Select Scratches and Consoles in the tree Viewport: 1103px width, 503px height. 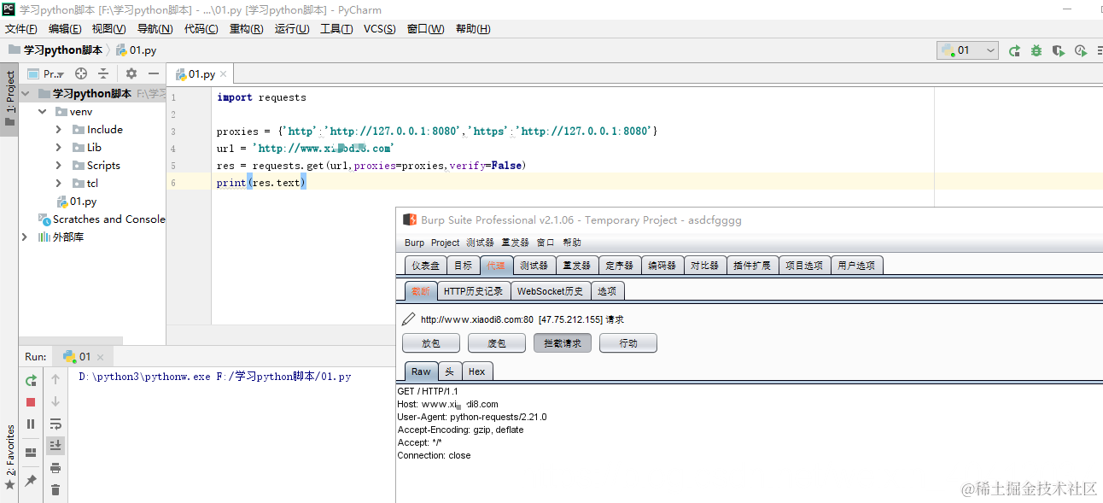(x=102, y=219)
